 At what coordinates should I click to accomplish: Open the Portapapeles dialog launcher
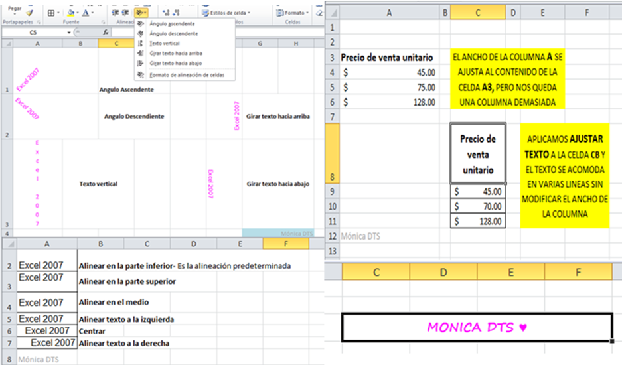click(x=39, y=22)
